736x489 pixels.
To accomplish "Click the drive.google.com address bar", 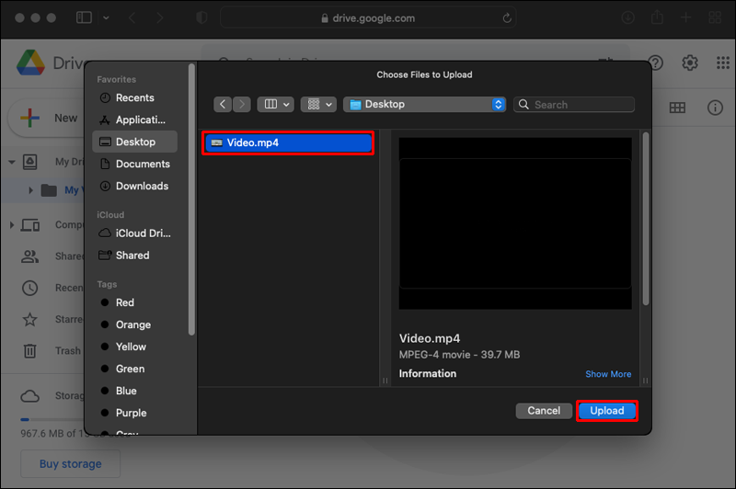I will [368, 17].
